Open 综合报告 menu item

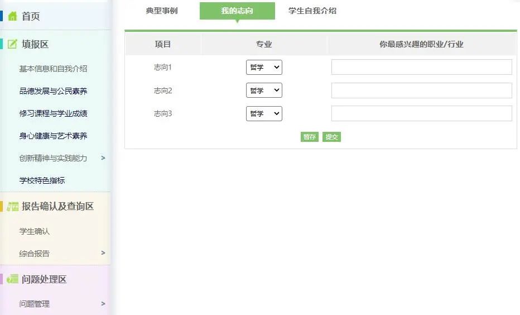(x=34, y=254)
